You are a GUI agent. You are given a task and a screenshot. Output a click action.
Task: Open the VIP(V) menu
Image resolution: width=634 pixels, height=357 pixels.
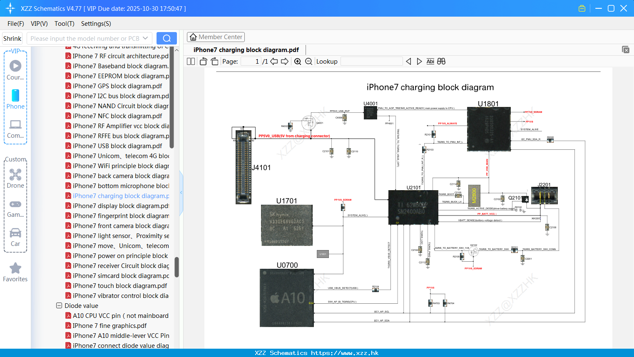tap(39, 24)
